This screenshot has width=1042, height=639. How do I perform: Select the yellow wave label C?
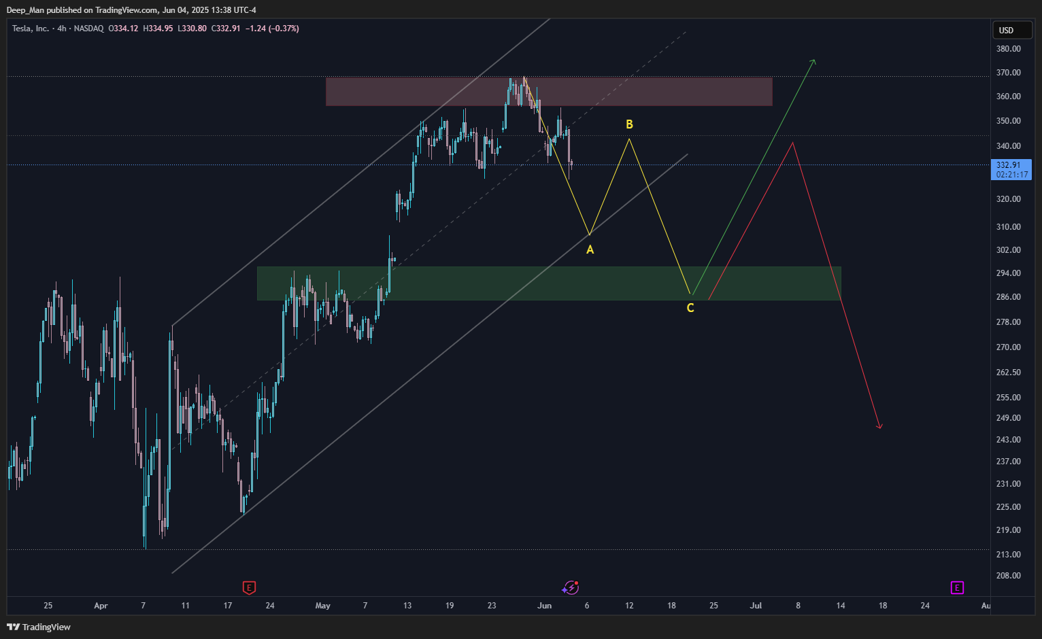[690, 308]
